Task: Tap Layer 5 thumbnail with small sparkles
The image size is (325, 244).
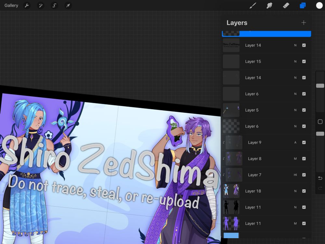Action: click(231, 110)
